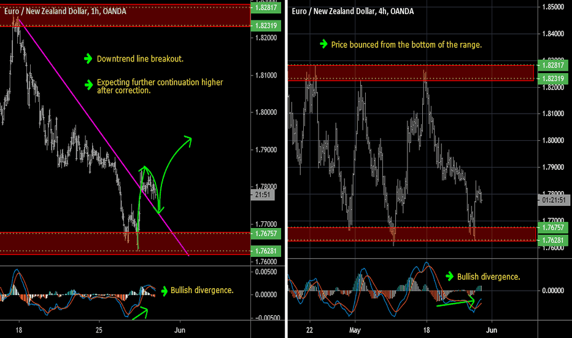Select the 01:21:51 countdown label on 4h chart
The height and width of the screenshot is (338, 572).
[x=554, y=200]
